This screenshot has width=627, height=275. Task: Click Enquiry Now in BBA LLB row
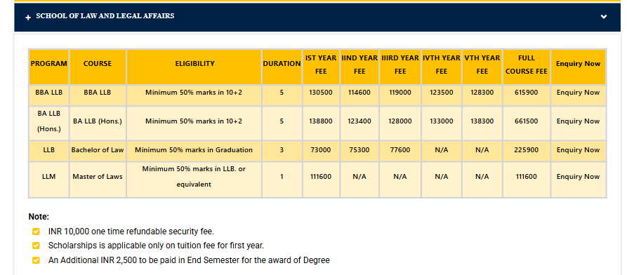point(578,93)
